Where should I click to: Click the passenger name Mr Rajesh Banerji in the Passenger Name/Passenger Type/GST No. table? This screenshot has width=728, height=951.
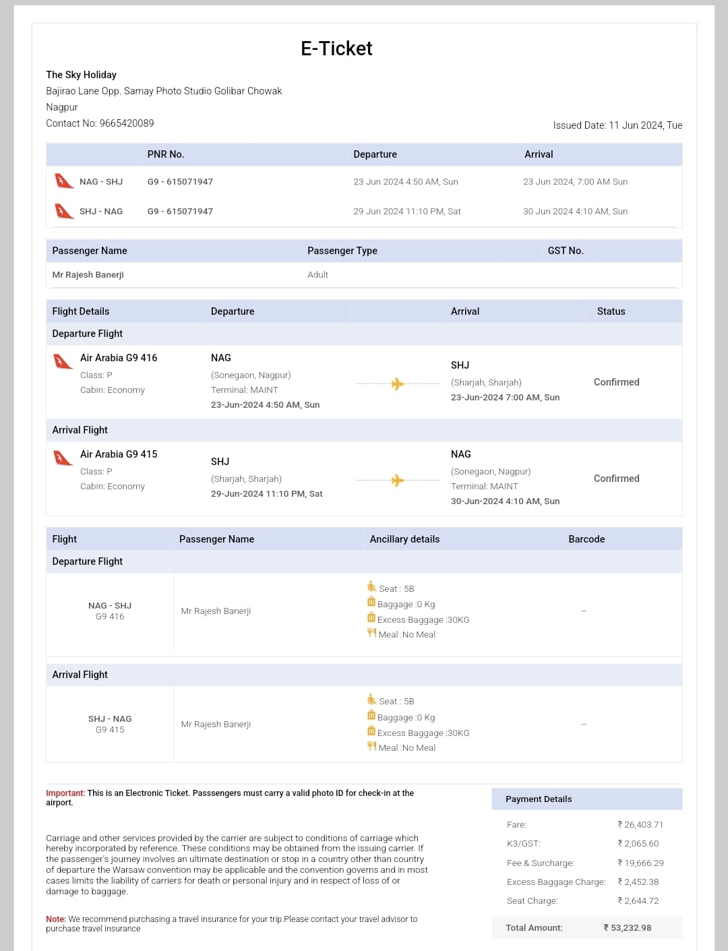pyautogui.click(x=88, y=274)
